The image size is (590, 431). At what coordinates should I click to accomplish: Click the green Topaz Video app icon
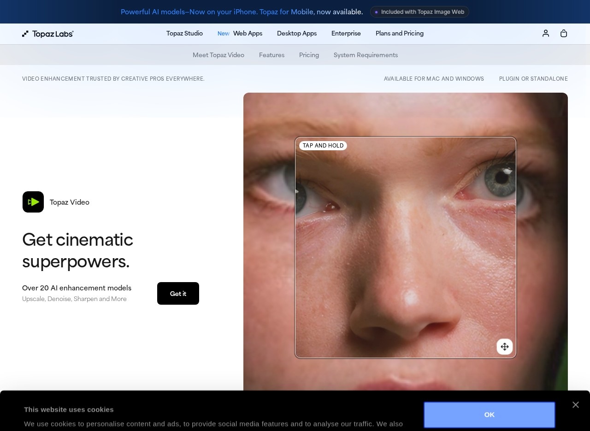click(x=33, y=202)
